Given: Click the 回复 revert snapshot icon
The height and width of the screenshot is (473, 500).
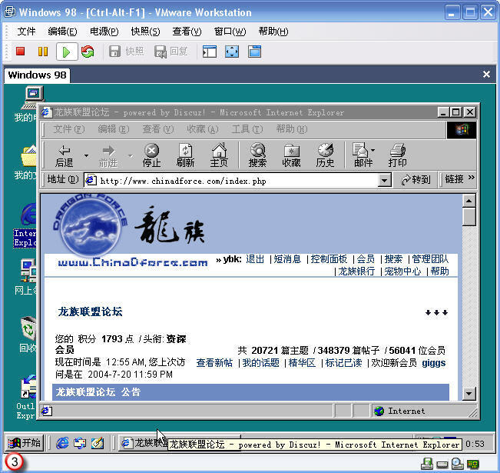Looking at the screenshot, I should tap(160, 52).
